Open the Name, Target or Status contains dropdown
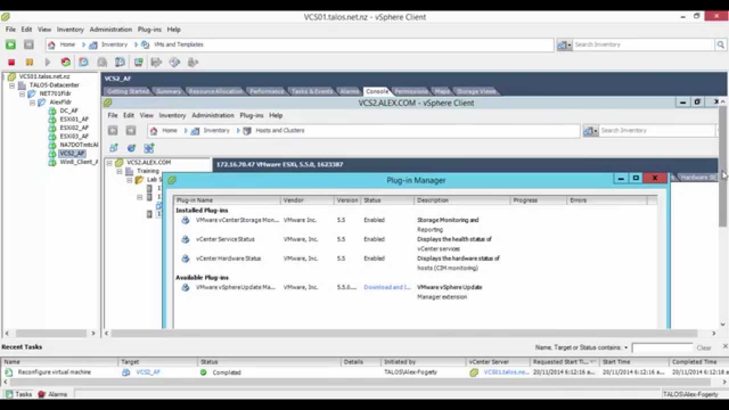This screenshot has height=410, width=729. 626,348
